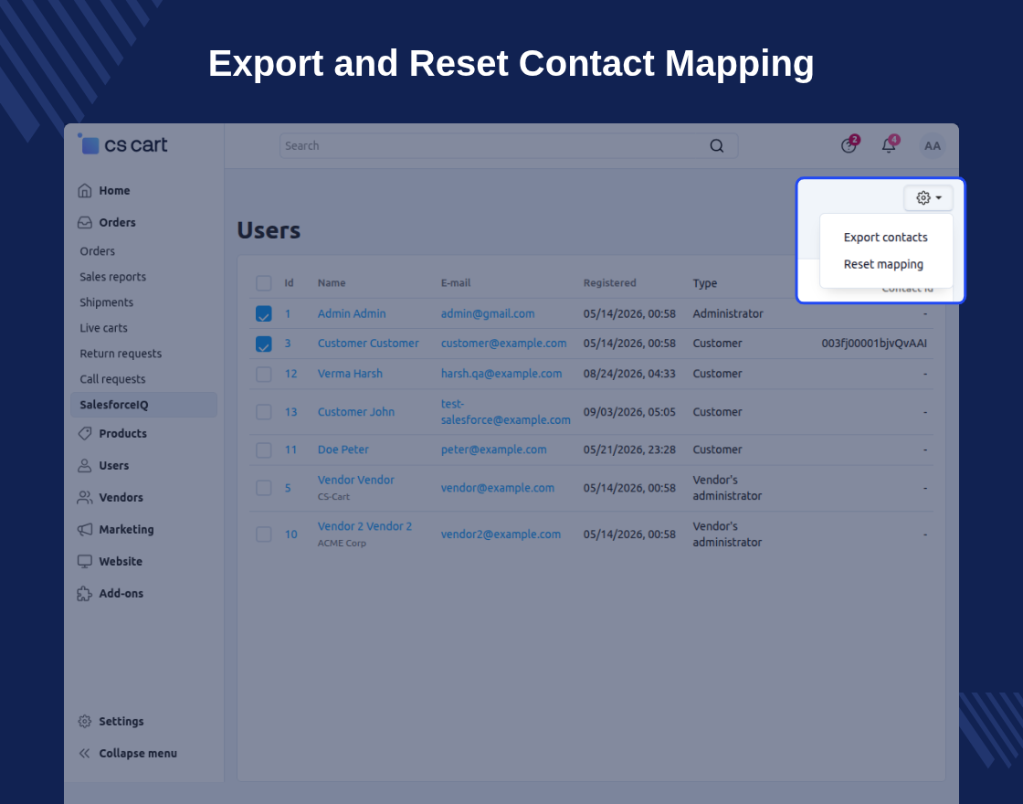Open the Customer Customer user link
Viewport: 1023px width, 804px height.
point(368,343)
